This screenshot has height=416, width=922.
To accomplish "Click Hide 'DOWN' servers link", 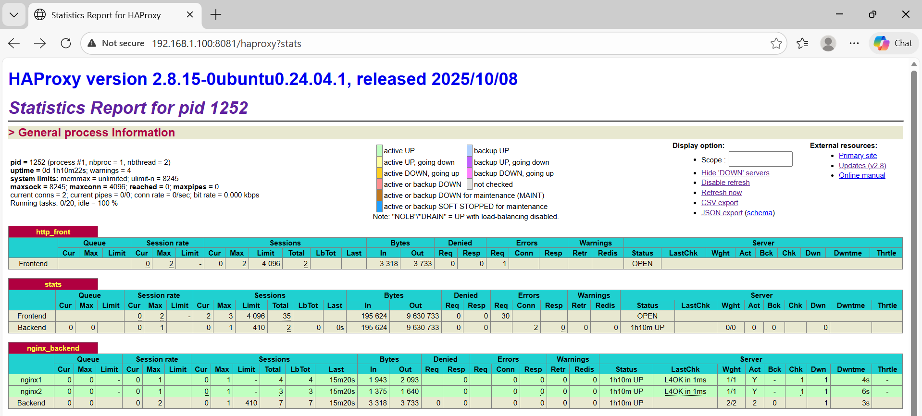I will pos(735,173).
